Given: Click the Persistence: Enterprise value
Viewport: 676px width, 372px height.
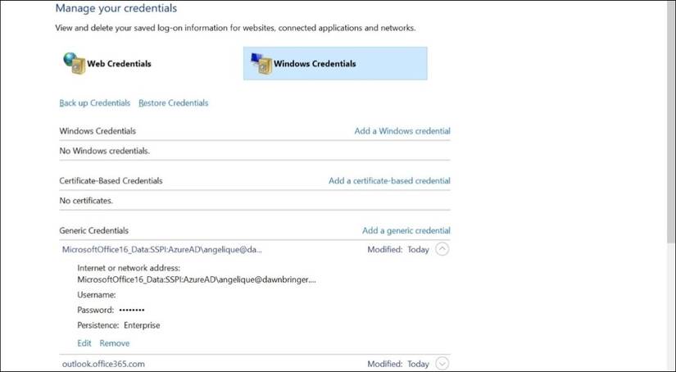Looking at the screenshot, I should click(142, 325).
